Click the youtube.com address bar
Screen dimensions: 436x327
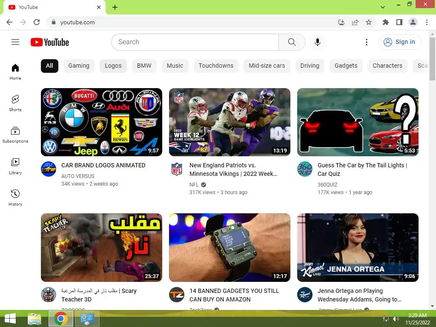tap(192, 22)
